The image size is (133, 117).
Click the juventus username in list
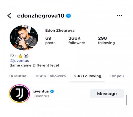pos(41,91)
